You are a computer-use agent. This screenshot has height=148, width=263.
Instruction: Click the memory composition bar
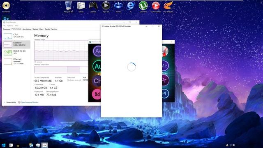pyautogui.click(x=61, y=69)
